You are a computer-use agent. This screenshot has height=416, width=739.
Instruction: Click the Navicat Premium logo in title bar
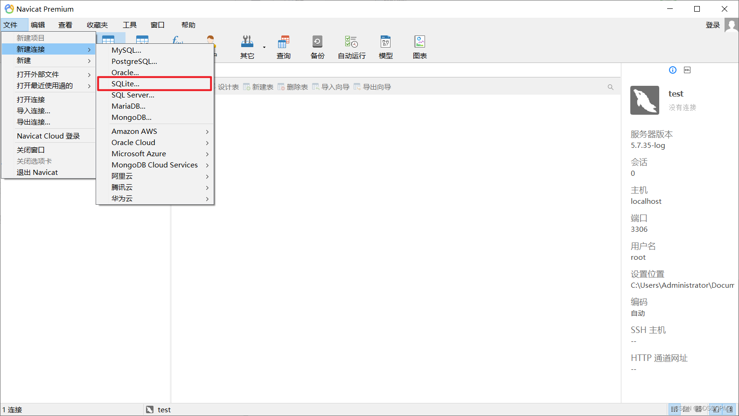click(9, 9)
